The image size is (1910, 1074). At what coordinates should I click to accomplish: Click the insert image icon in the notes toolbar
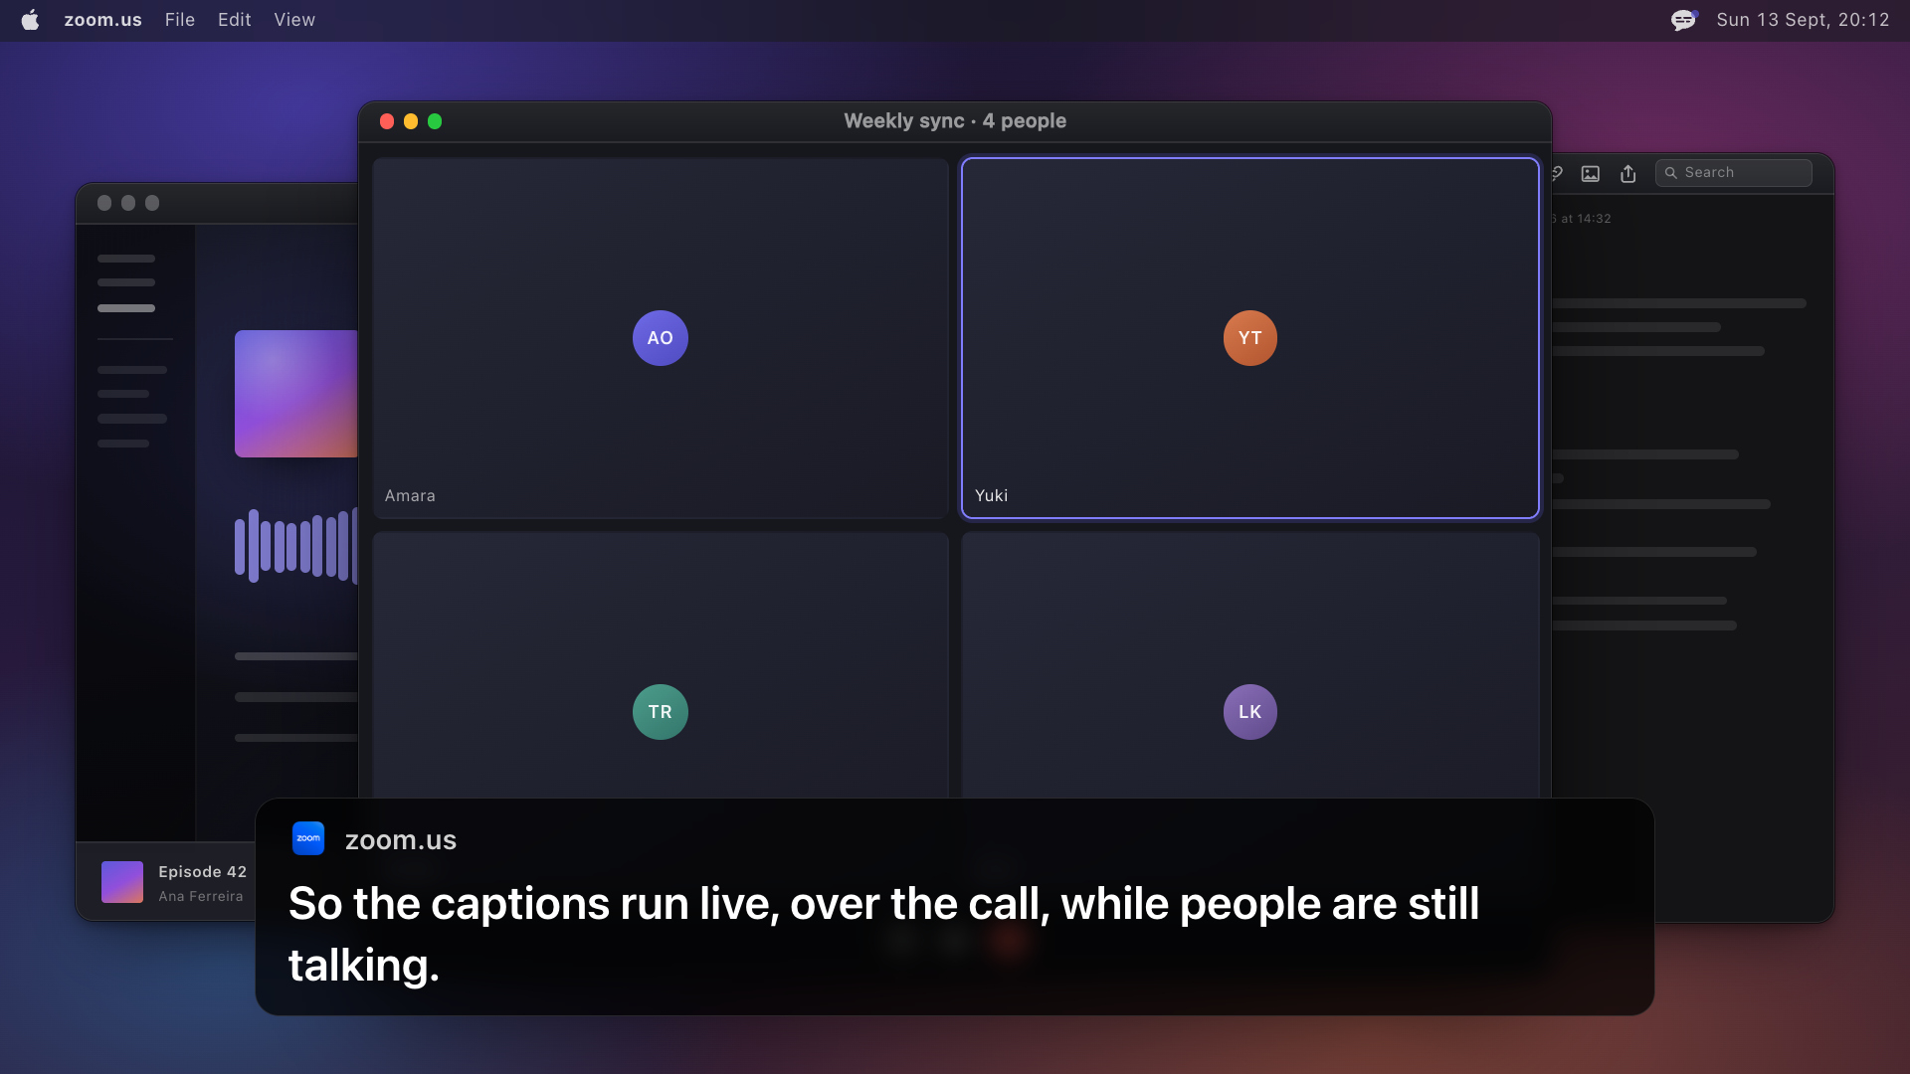(x=1591, y=173)
